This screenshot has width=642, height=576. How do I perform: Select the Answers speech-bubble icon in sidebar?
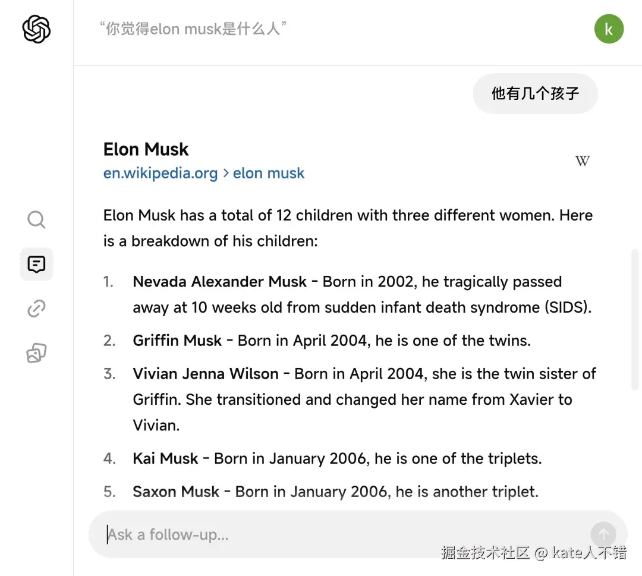[x=36, y=264]
